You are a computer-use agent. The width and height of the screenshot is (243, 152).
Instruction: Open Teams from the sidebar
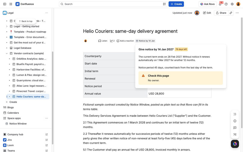(x=11, y=150)
